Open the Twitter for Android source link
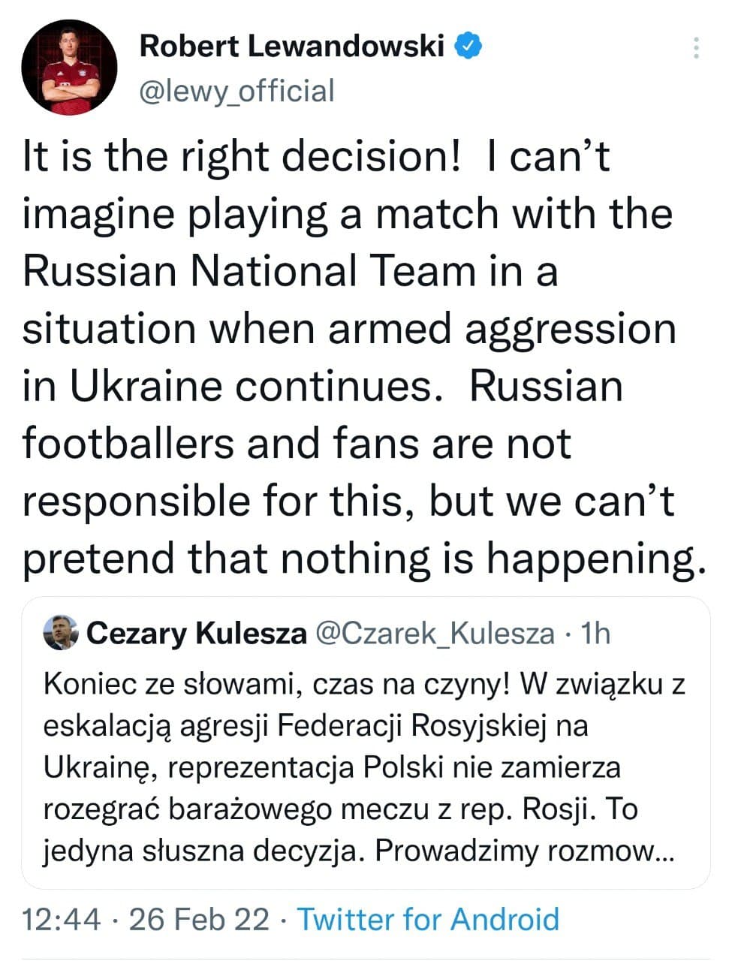732x961 pixels. coord(429,919)
